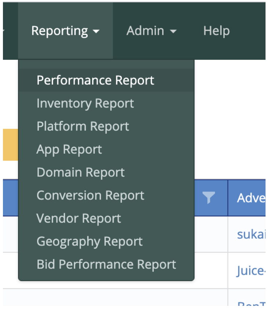The height and width of the screenshot is (311, 267).
Task: Click the caret left of Reporting menu
Action: [x=4, y=31]
